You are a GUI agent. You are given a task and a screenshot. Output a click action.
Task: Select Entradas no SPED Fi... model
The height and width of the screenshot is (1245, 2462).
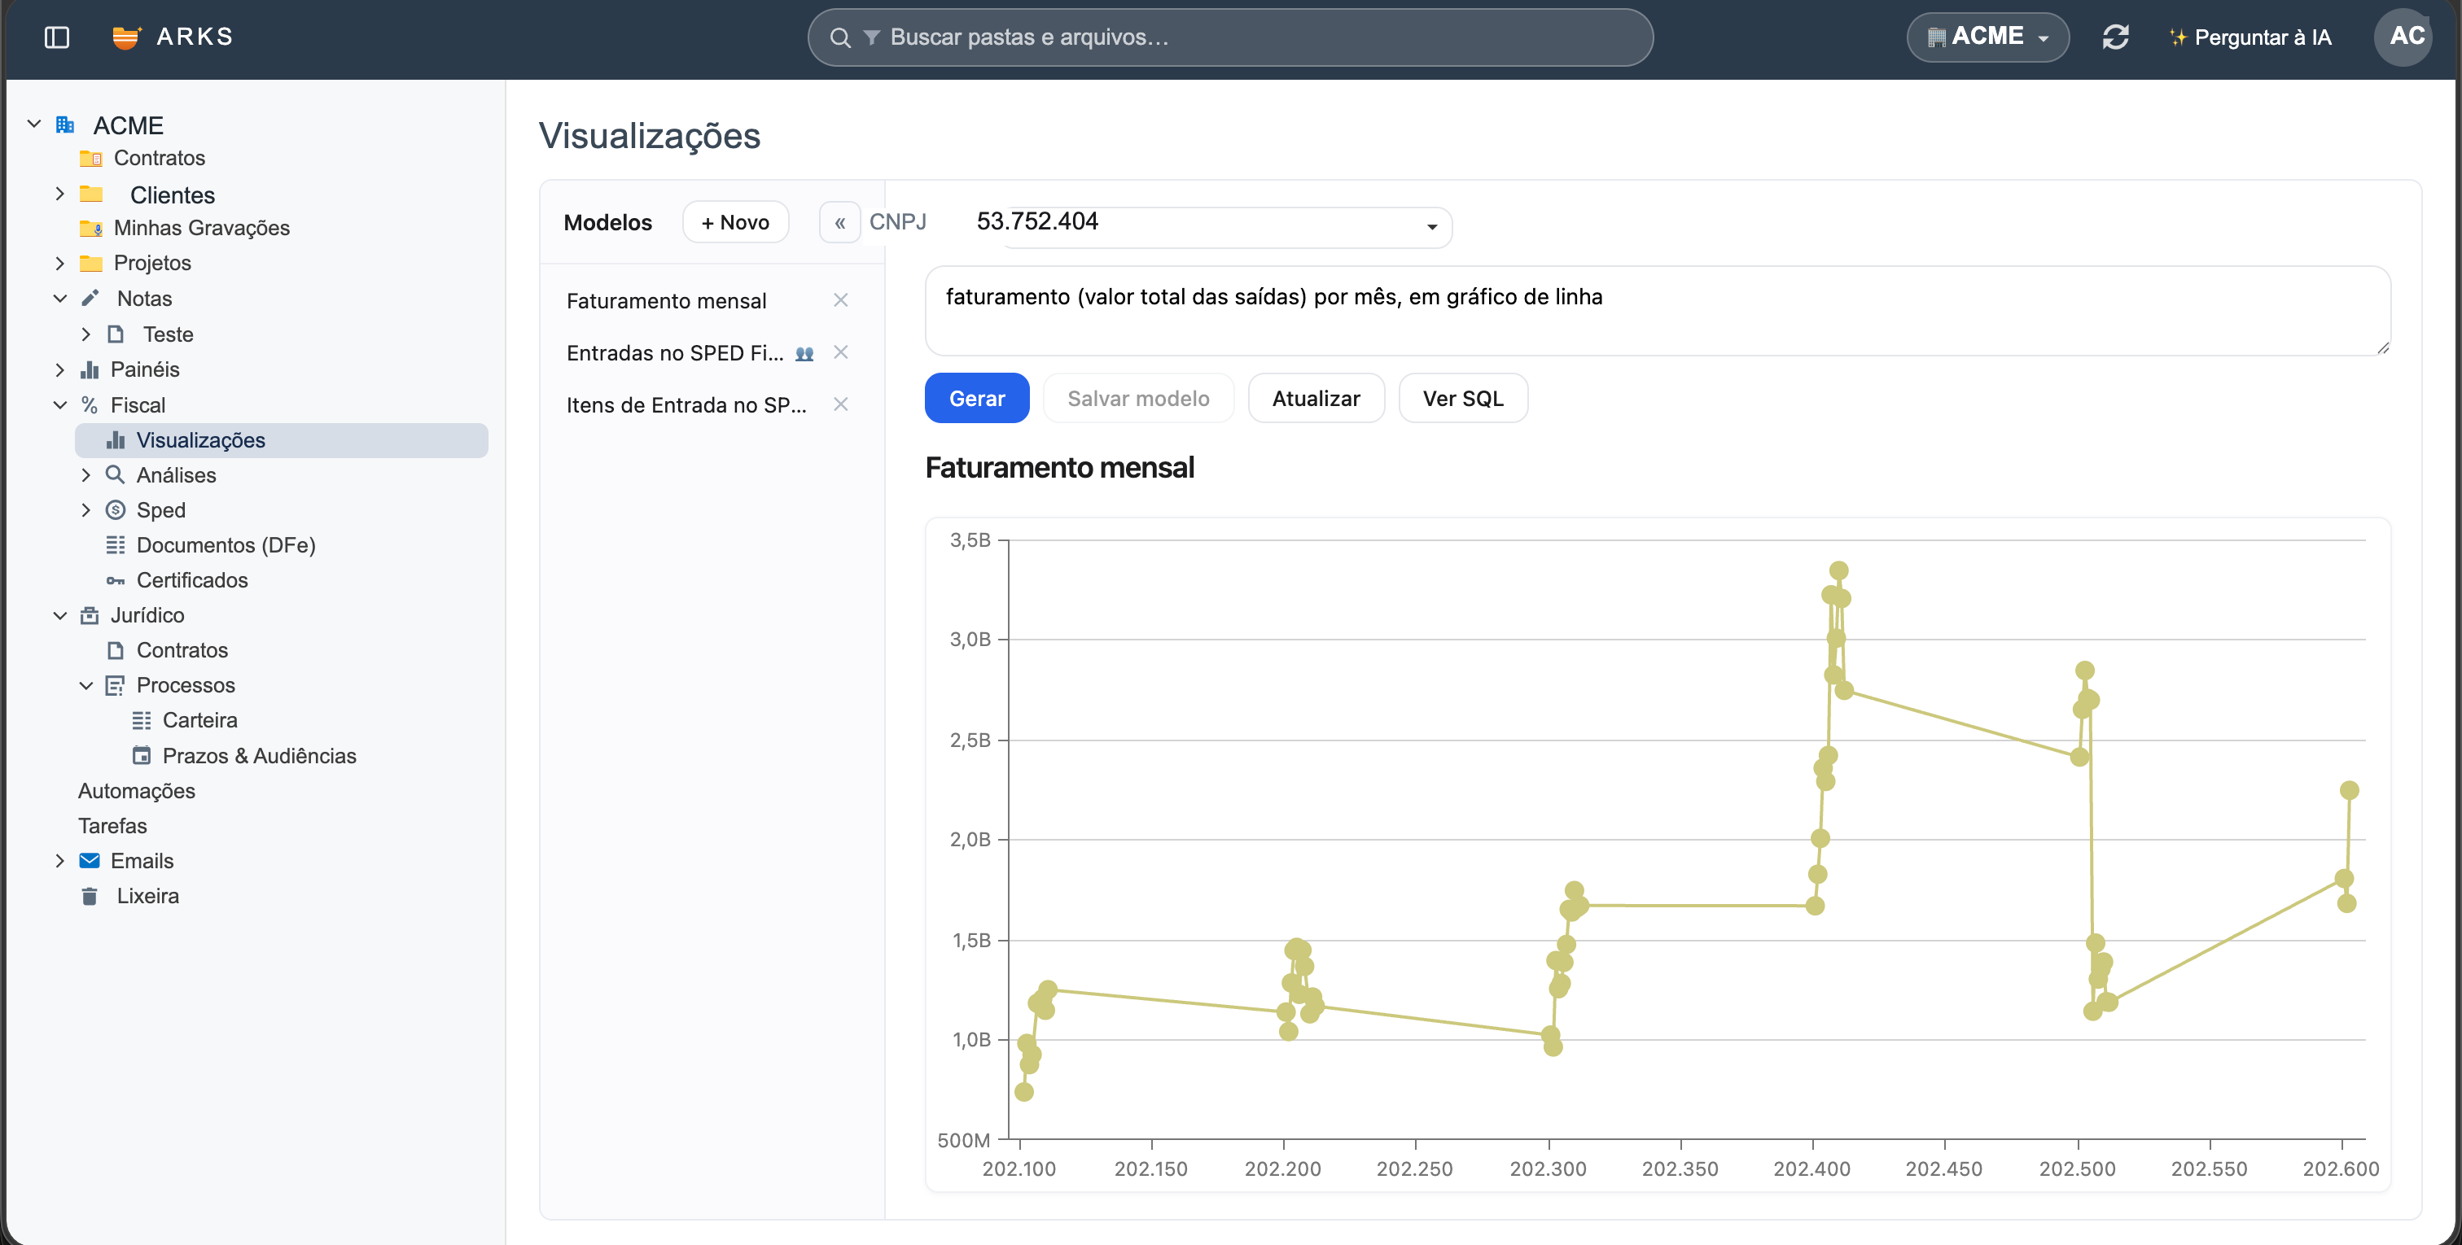pyautogui.click(x=675, y=352)
